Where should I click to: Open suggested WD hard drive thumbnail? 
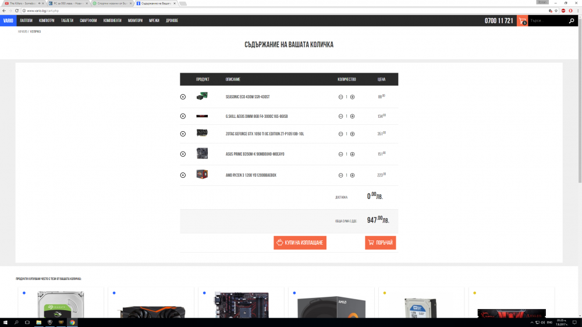[x=420, y=308]
